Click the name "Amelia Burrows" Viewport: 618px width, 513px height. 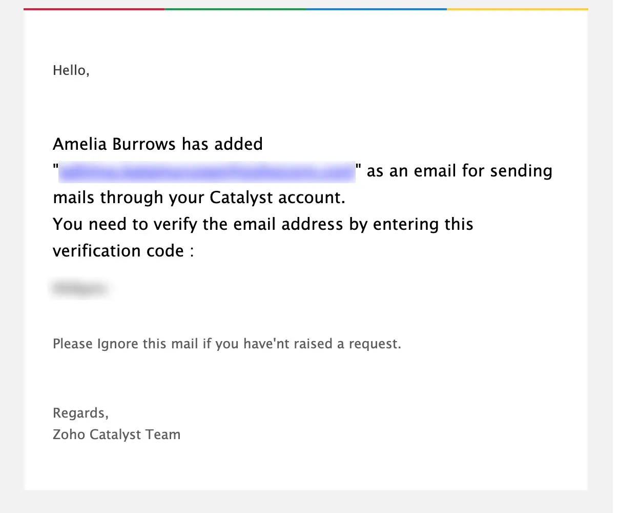tap(108, 144)
